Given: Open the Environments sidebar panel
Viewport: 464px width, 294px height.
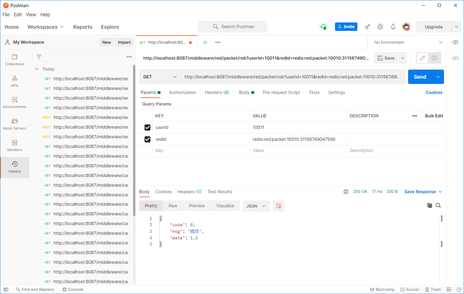Looking at the screenshot, I should [15, 103].
